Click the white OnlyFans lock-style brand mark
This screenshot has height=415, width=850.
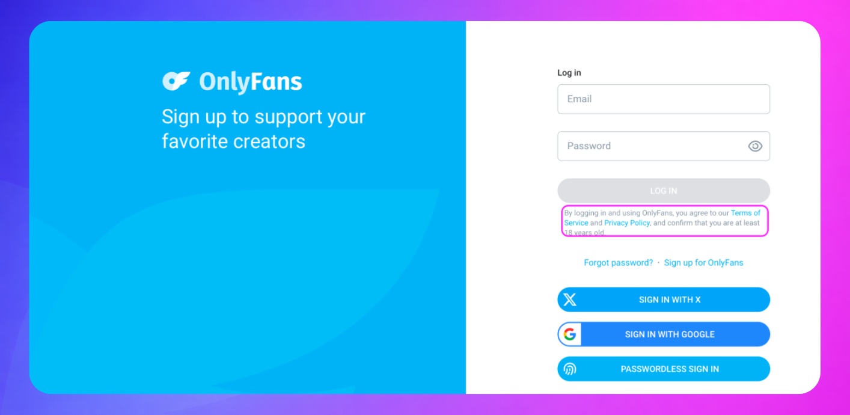tap(174, 81)
